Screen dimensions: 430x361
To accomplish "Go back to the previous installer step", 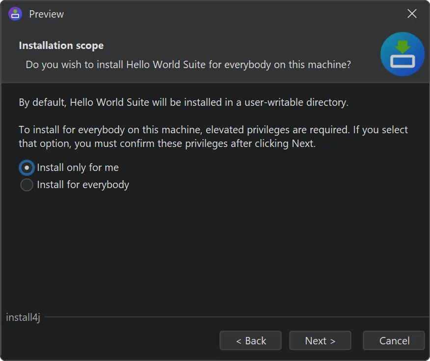I will click(250, 340).
